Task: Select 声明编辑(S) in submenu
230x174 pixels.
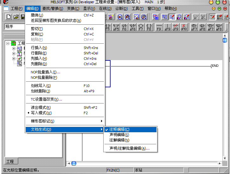Action: (130, 135)
